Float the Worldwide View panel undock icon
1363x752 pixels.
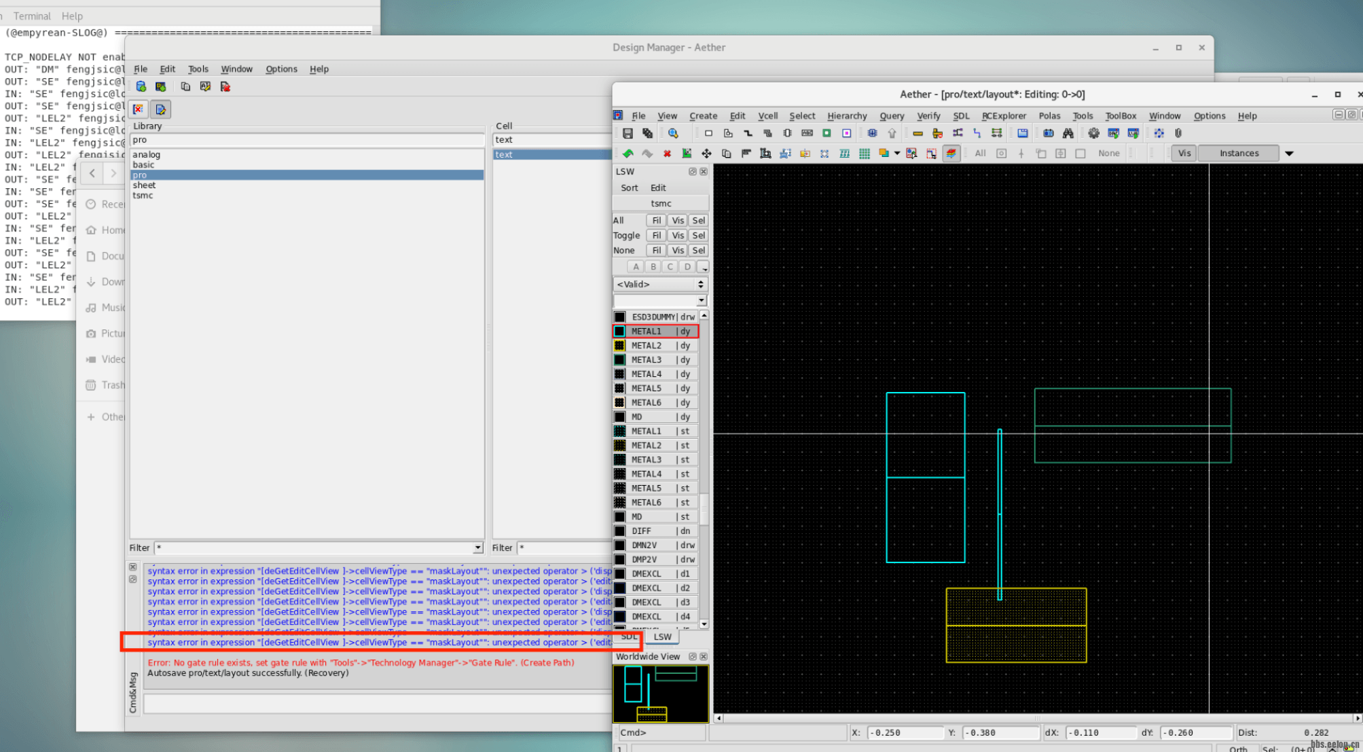693,657
